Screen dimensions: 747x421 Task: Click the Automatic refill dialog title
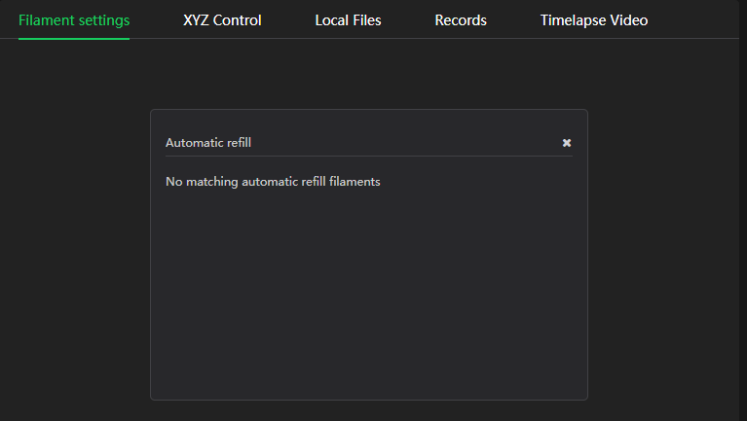click(208, 143)
